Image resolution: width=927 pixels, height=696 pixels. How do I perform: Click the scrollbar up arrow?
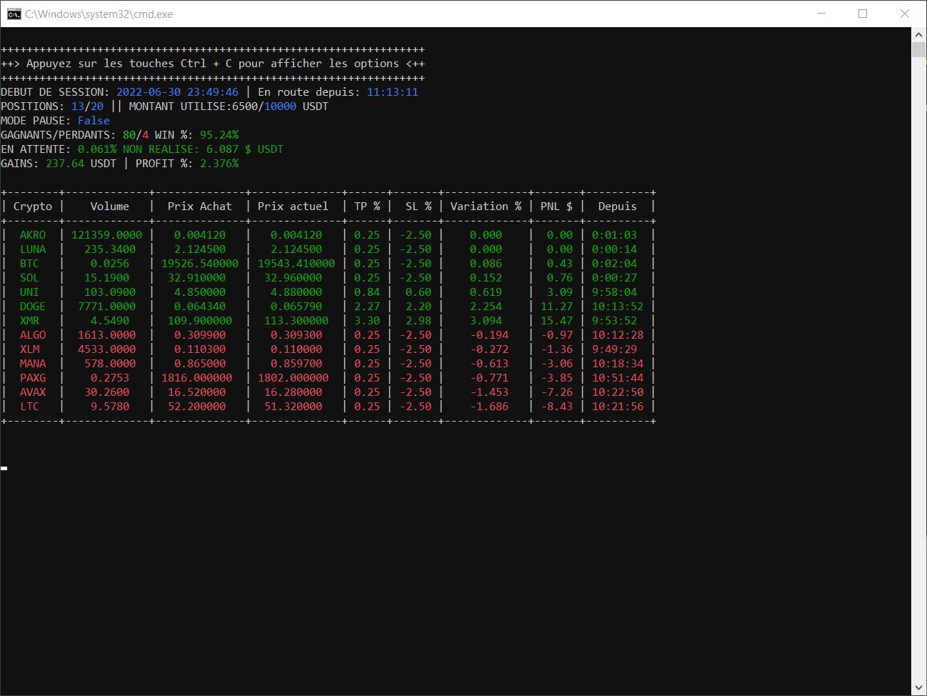[919, 34]
